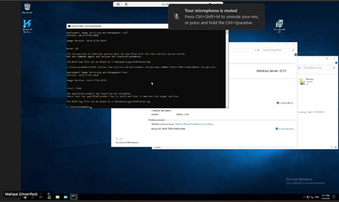
Task: Switch File Explorer to large icons view
Action: tap(335, 147)
